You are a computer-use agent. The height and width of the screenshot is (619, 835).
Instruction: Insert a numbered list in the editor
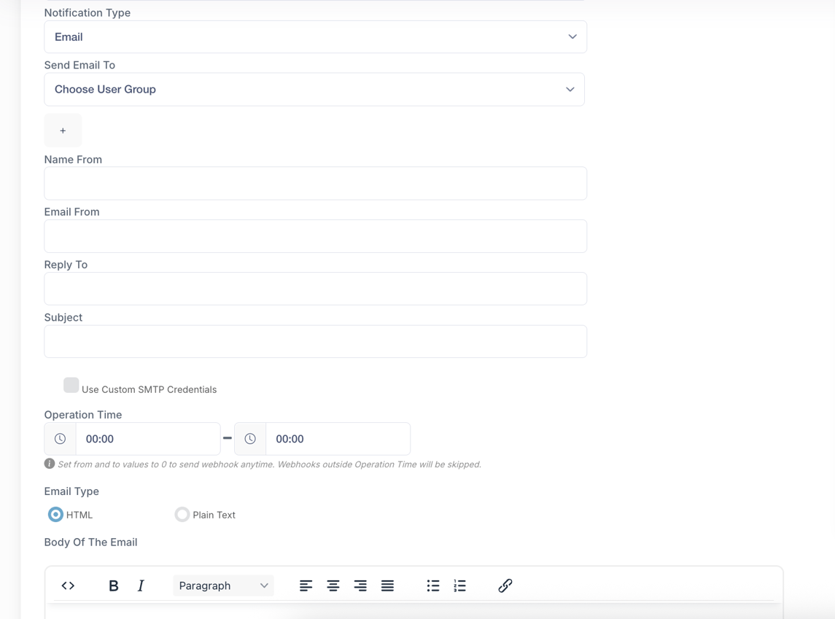tap(459, 585)
